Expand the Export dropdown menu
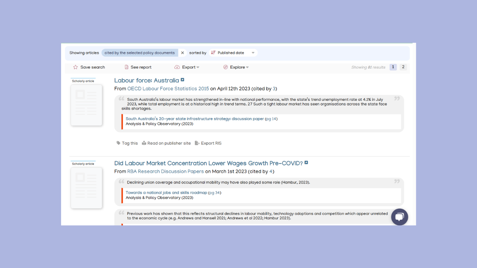477x268 pixels. (x=190, y=67)
